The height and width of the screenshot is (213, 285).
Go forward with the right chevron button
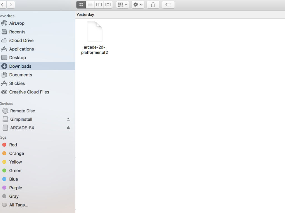(x=11, y=4)
